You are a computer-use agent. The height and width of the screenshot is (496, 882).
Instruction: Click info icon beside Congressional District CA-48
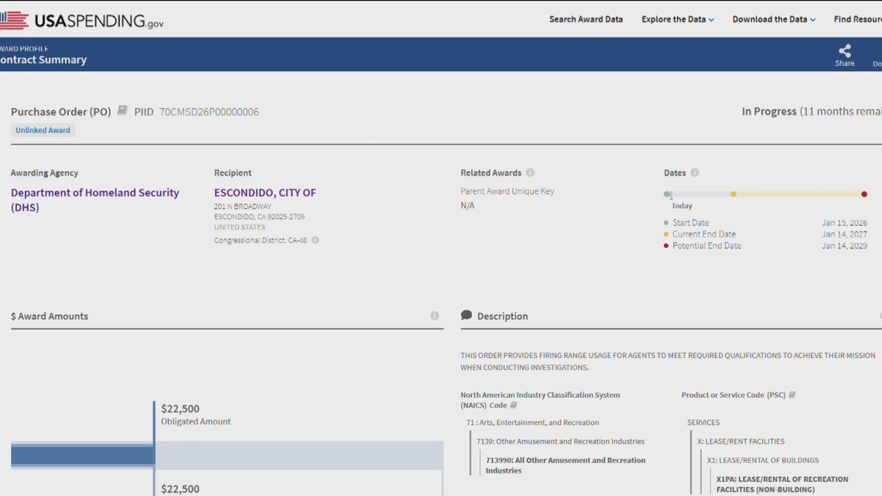point(315,240)
